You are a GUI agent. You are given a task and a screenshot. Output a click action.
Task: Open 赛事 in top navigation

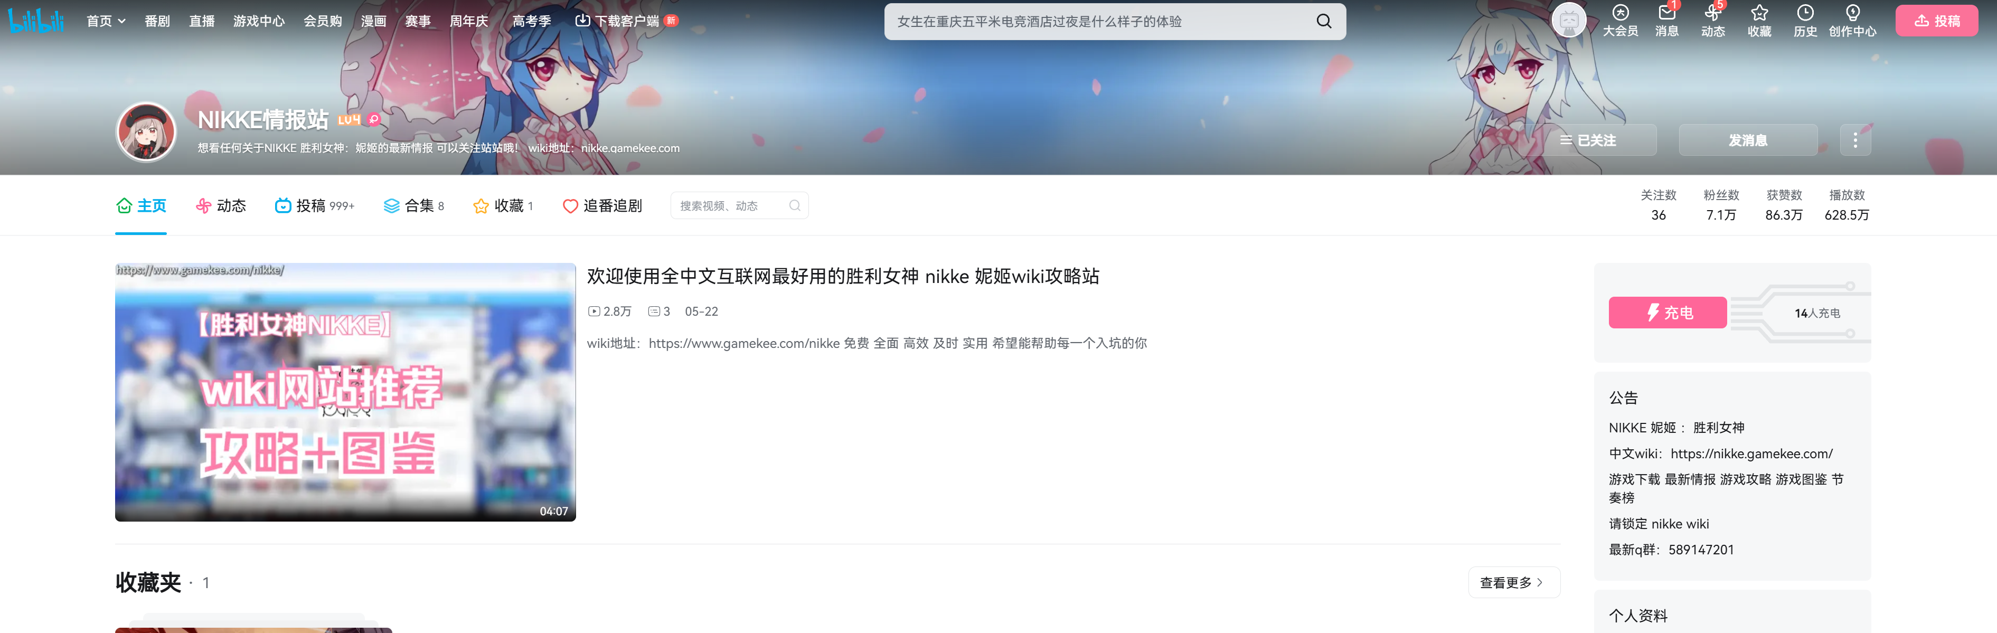coord(418,21)
